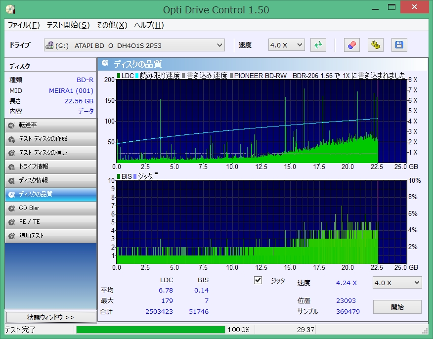Screen dimensions: 433x339
Task: Click the LDC average value 6.78
Action: tap(166, 290)
